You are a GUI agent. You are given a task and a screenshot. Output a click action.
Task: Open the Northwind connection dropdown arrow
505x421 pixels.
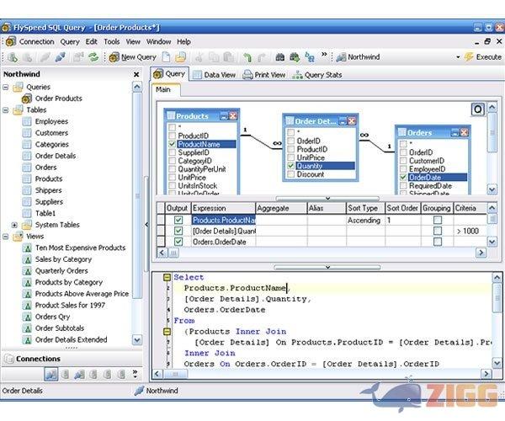pyautogui.click(x=458, y=57)
